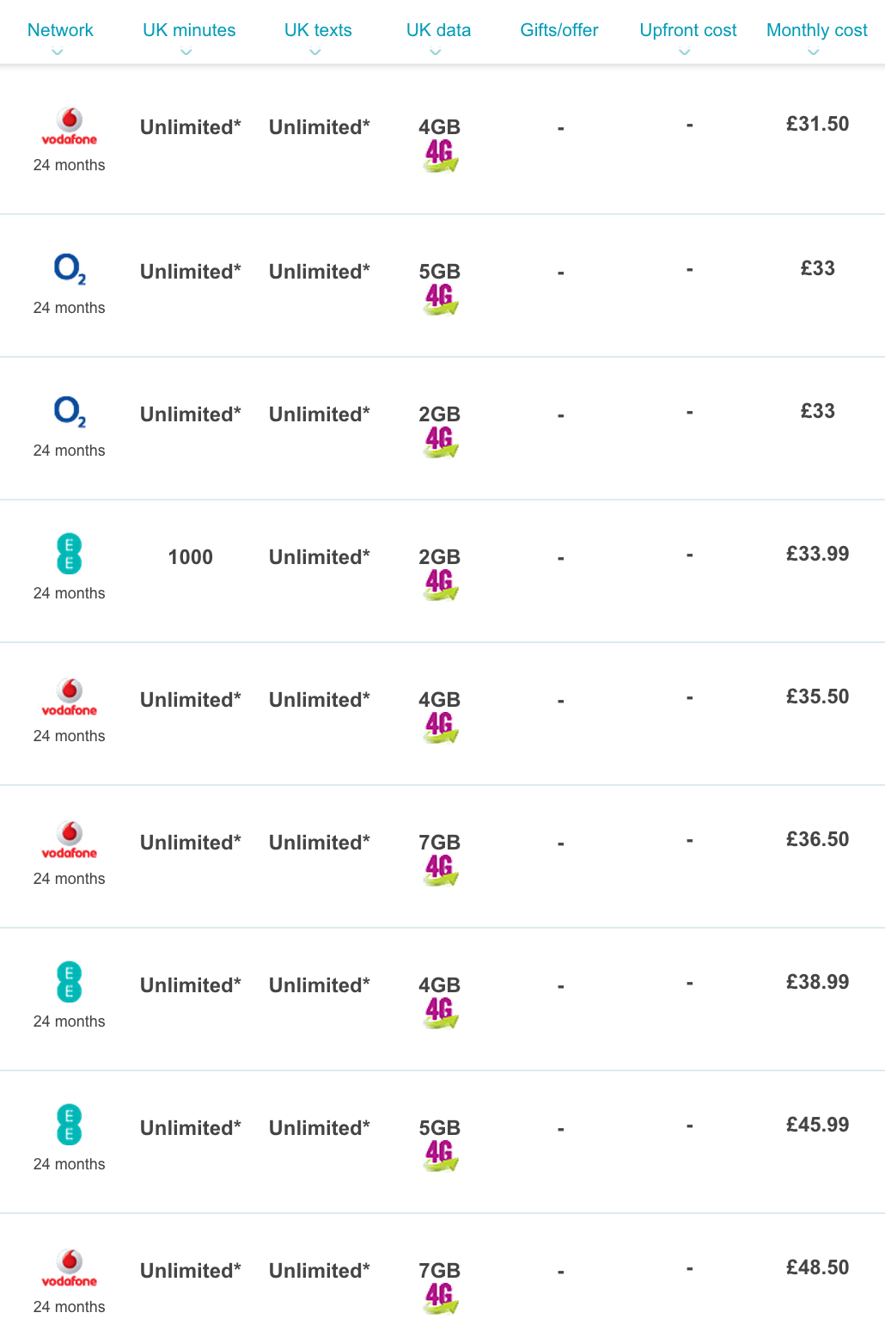
Task: Click the Vodafone logo on £35.50 plan
Action: [70, 697]
